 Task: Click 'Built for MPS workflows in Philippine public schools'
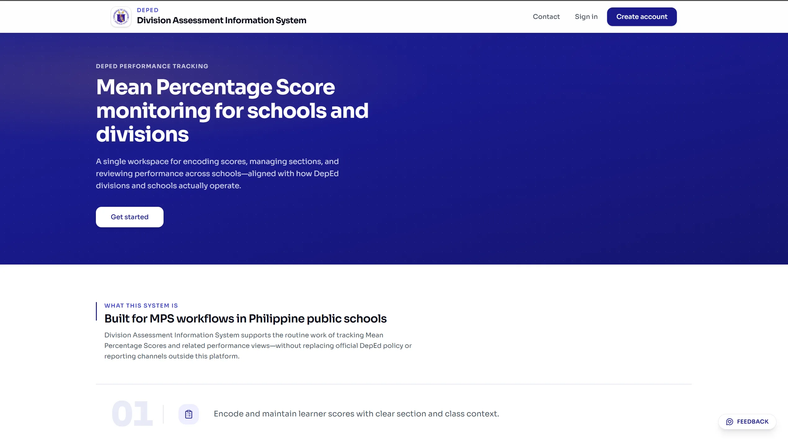[x=245, y=319]
